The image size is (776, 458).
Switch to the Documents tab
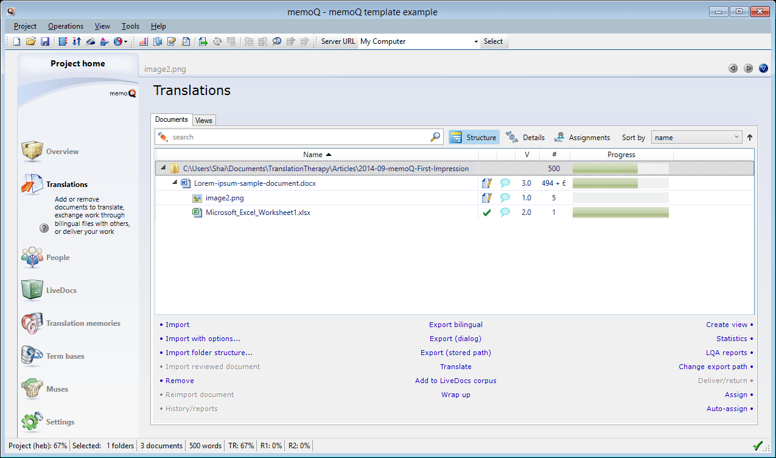point(172,119)
